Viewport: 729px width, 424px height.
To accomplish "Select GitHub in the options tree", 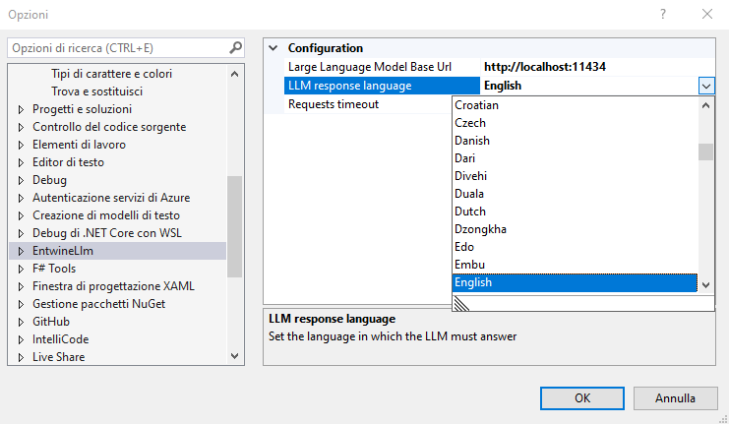I will 51,322.
